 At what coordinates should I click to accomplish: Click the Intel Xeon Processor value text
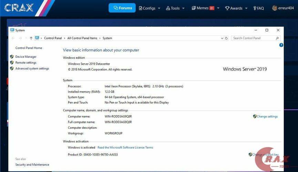click(144, 86)
